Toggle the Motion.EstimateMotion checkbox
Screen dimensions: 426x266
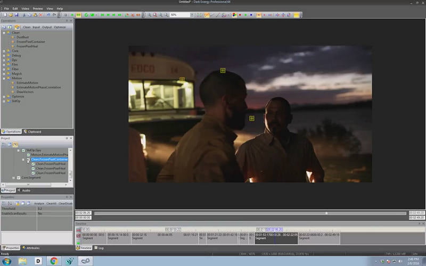(28, 155)
